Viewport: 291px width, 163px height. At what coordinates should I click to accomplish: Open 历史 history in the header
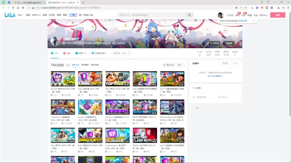256,15
